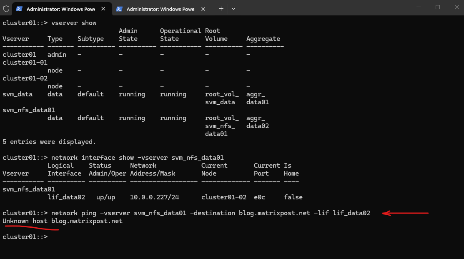This screenshot has height=259, width=464.
Task: Click the lif_data02 entry in interface table
Action: click(x=66, y=197)
